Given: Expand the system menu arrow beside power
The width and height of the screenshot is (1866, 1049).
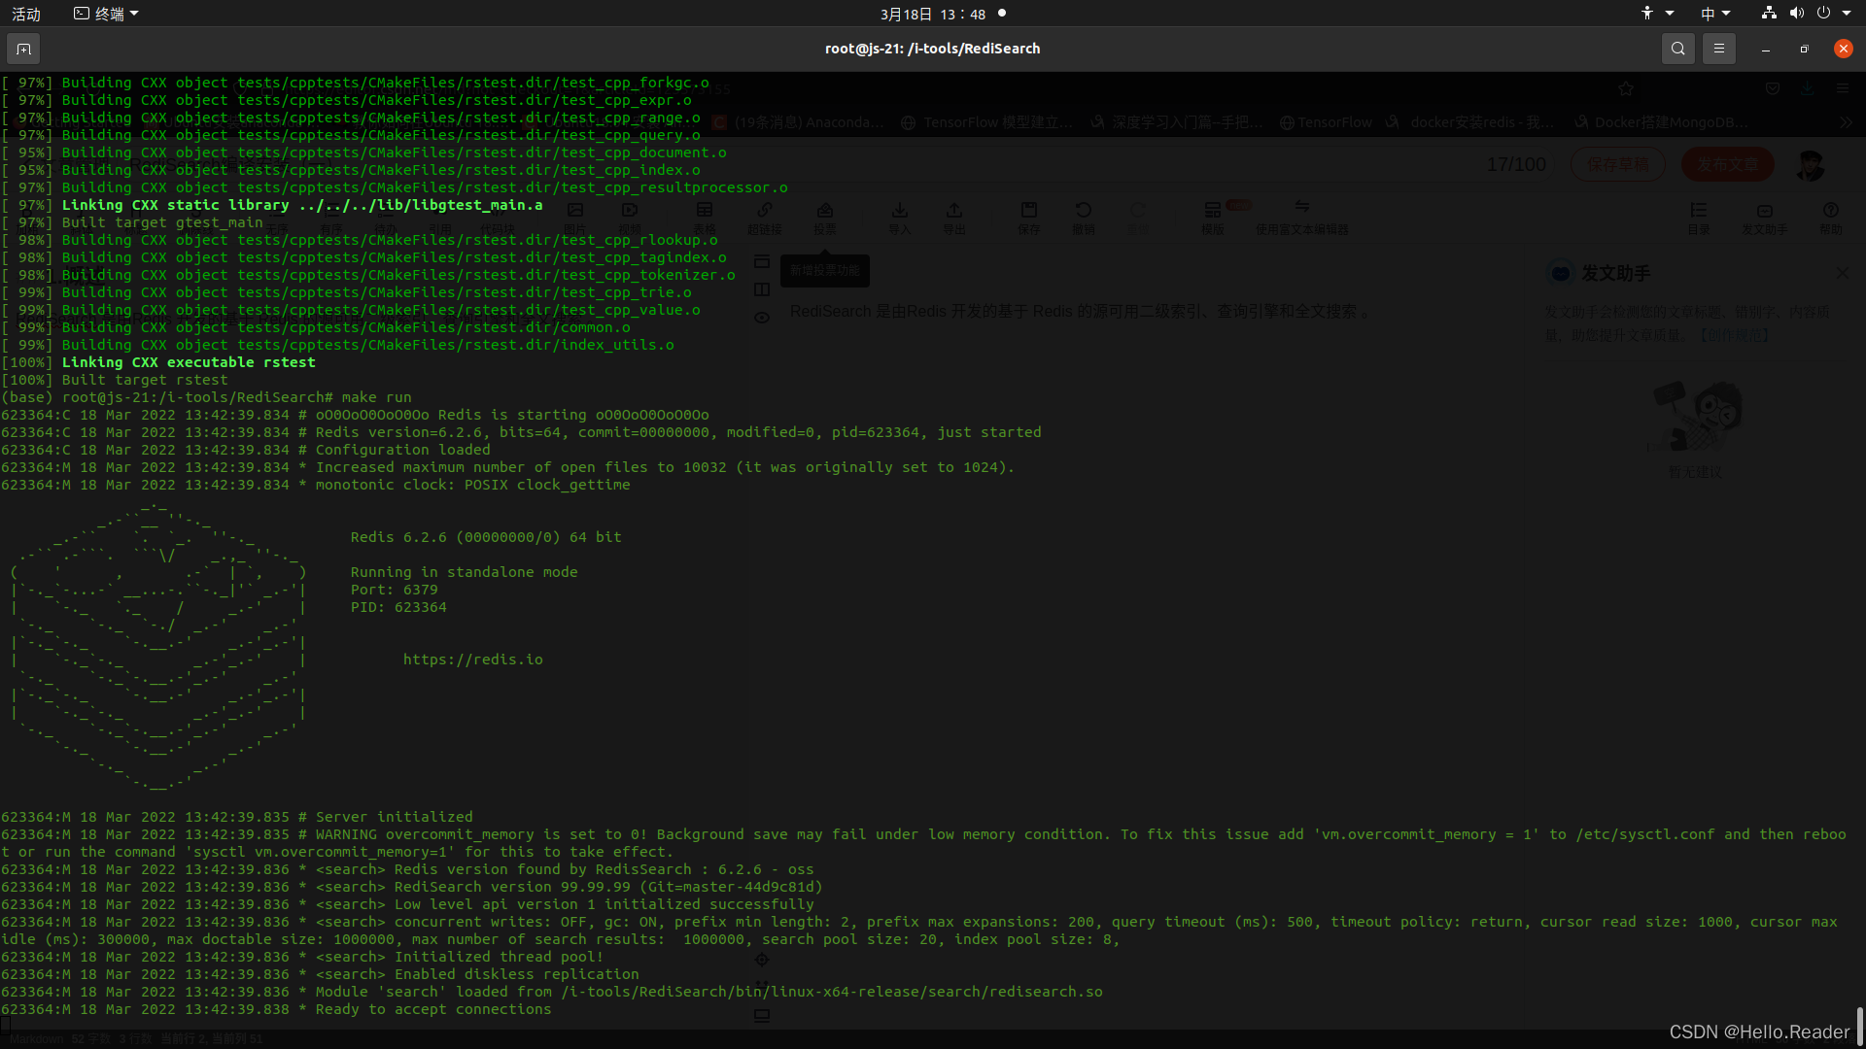Looking at the screenshot, I should click(1847, 14).
